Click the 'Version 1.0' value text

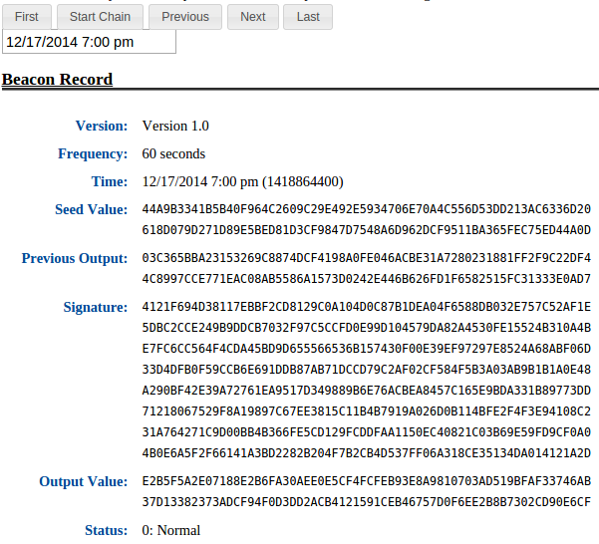point(175,126)
